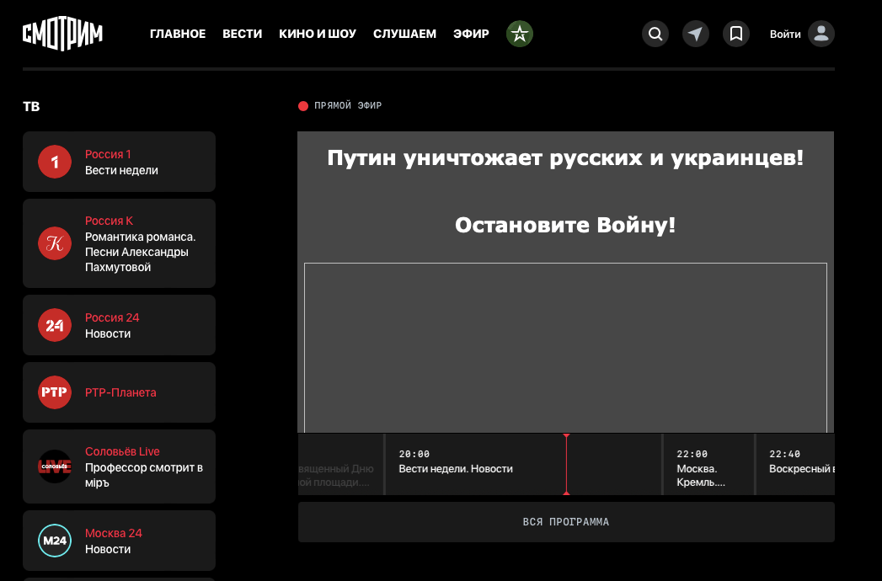Image resolution: width=882 pixels, height=581 pixels.
Task: Switch to the ВЕСТИ section
Action: tap(242, 34)
